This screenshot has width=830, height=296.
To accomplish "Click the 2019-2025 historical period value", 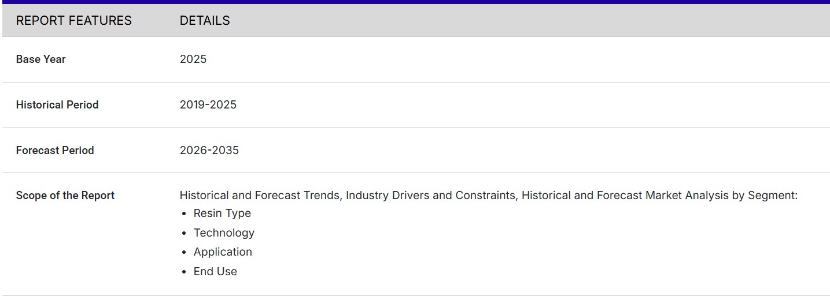I will pyautogui.click(x=208, y=105).
